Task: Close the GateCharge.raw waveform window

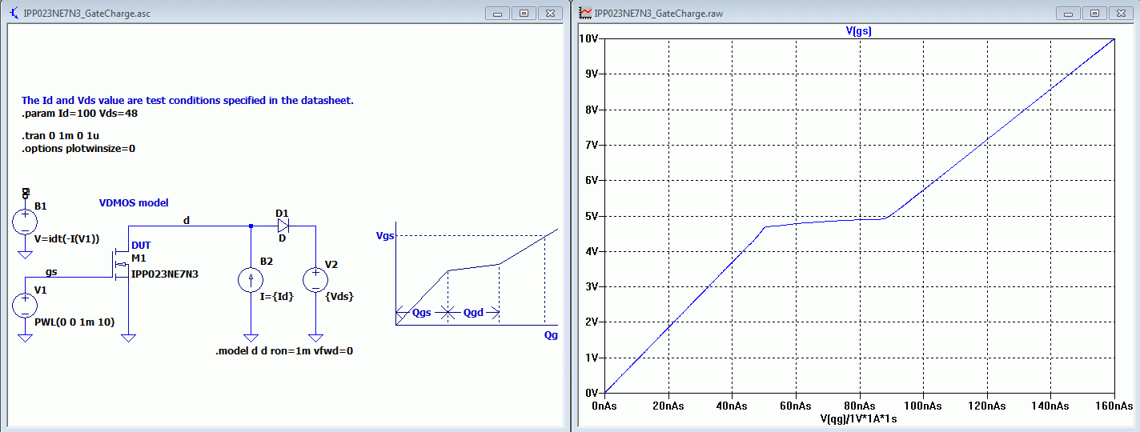Action: [x=1118, y=13]
